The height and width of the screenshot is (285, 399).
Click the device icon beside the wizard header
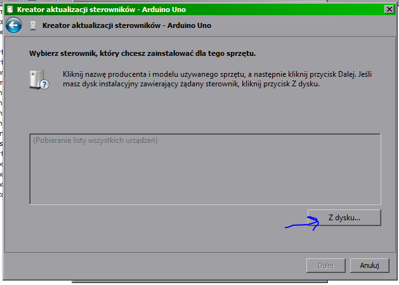click(x=33, y=26)
